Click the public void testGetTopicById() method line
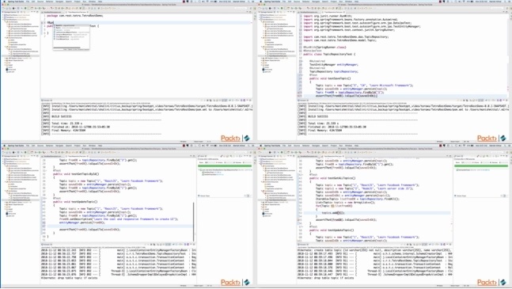This screenshot has width=512, height=289. [x=76, y=174]
